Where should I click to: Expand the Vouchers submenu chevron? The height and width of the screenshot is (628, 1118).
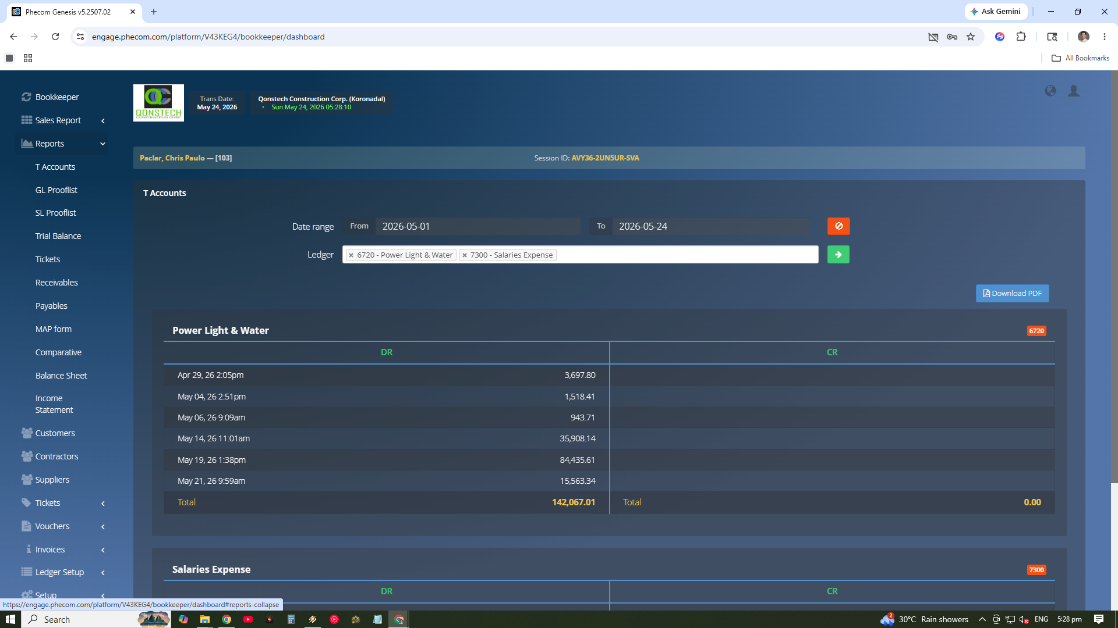coord(103,527)
